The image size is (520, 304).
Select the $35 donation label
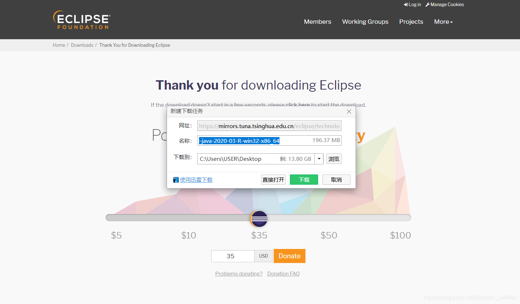click(x=259, y=235)
